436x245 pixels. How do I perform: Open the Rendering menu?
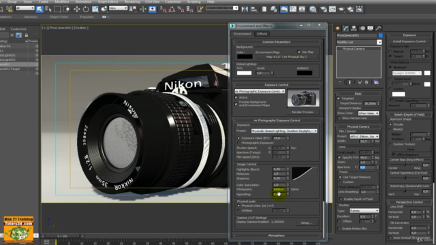tap(132, 1)
